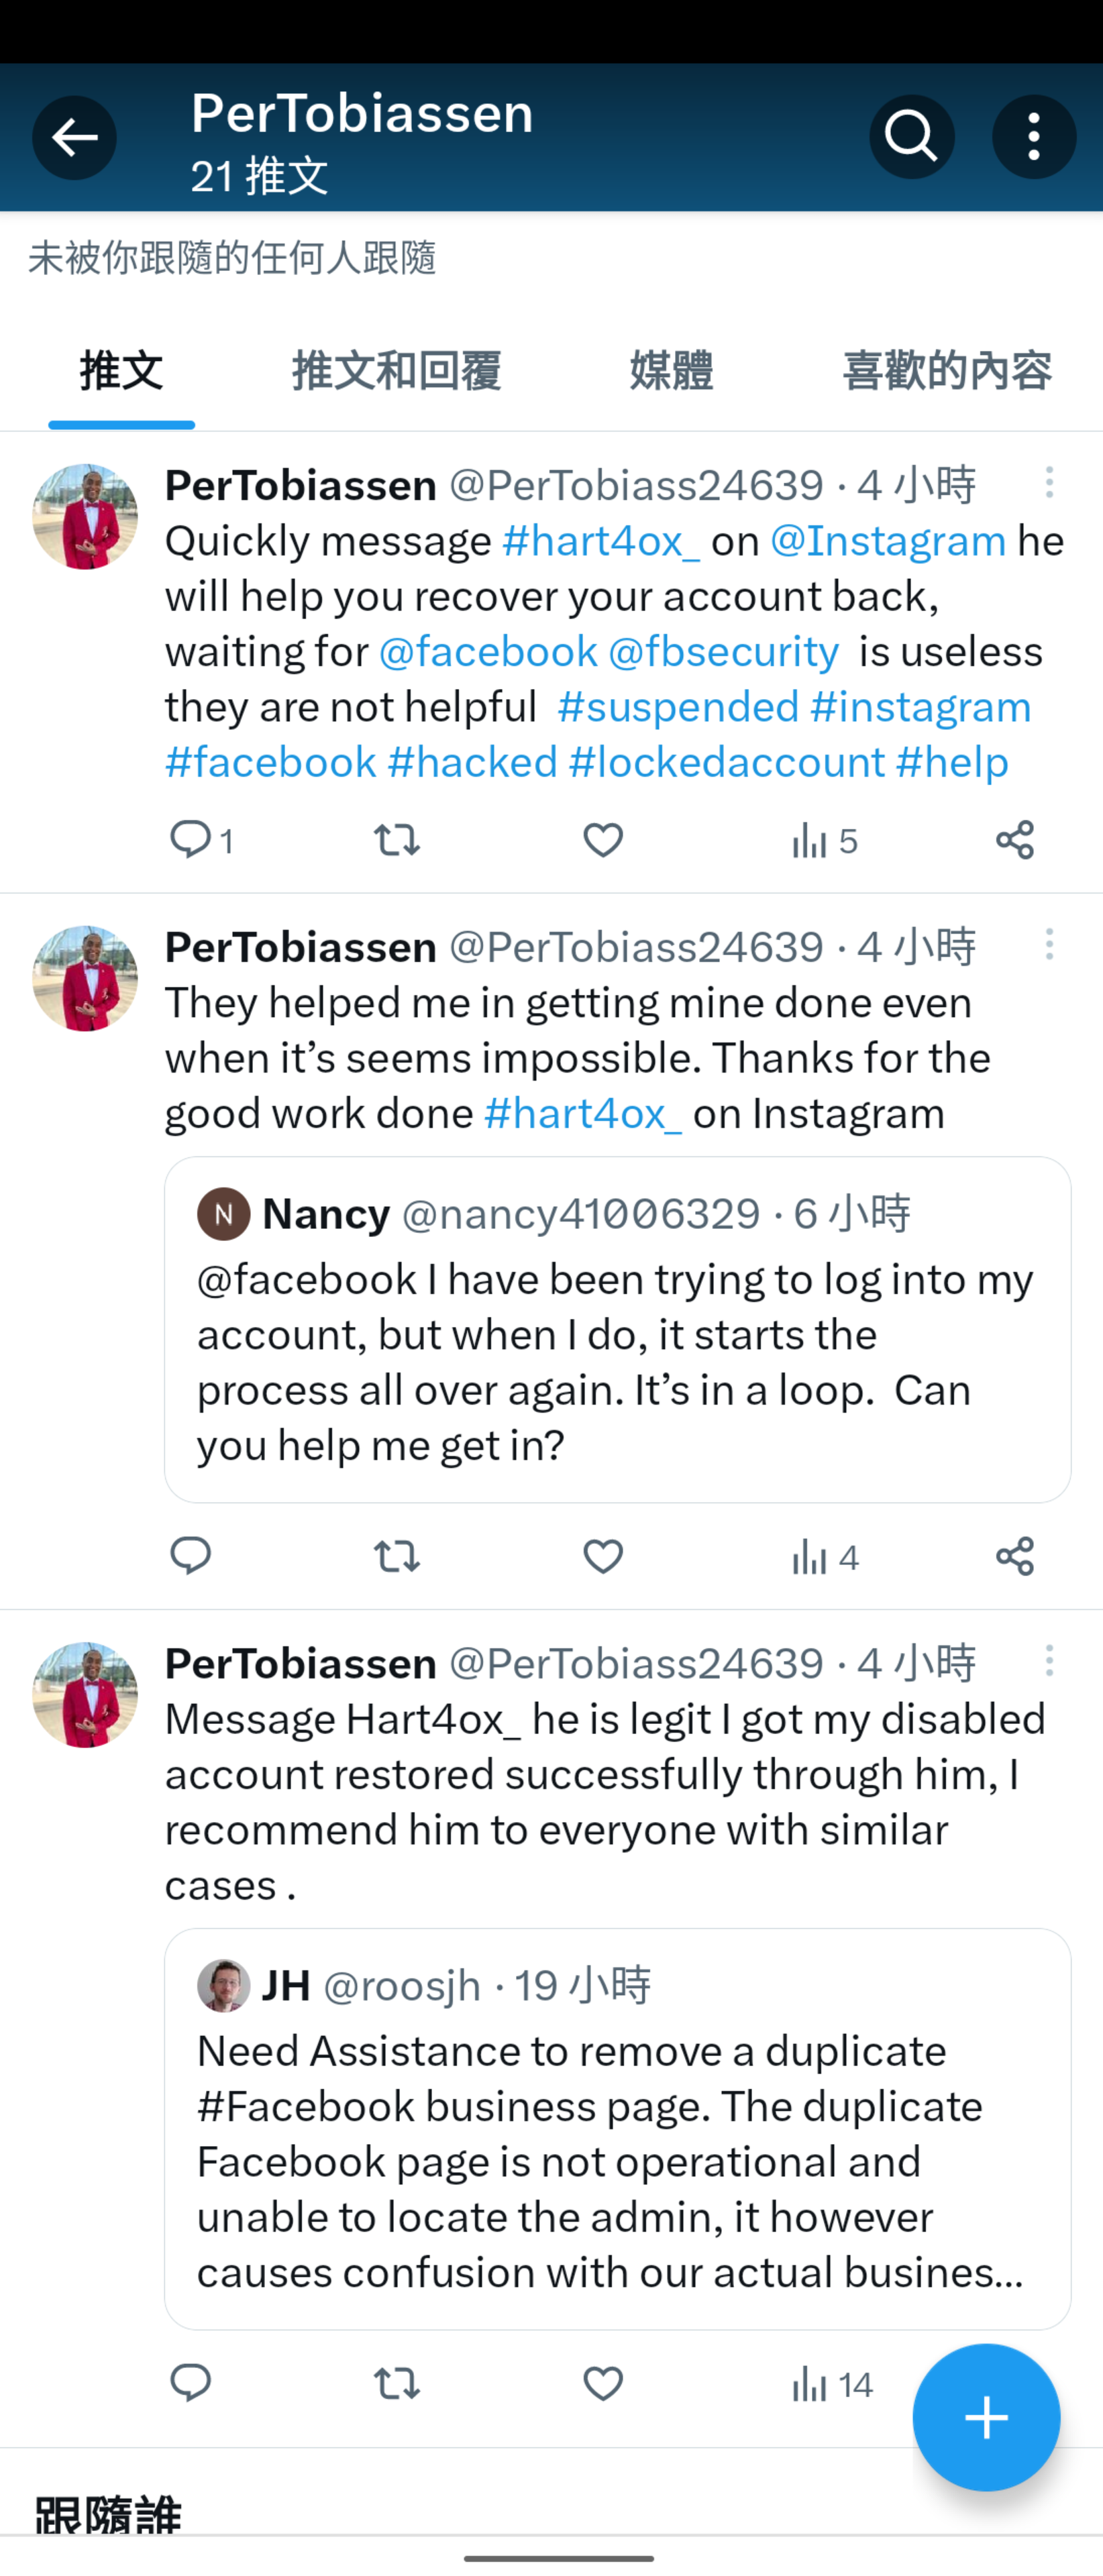Viewport: 1103px width, 2576px height.
Task: Switch to the 推文和回覆 tab
Action: tap(396, 371)
